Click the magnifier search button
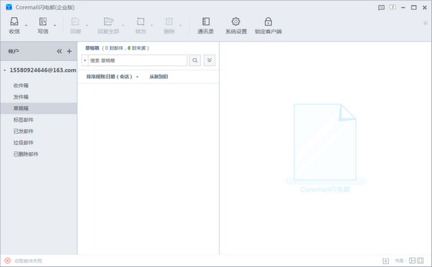The image size is (432, 267). coord(195,60)
